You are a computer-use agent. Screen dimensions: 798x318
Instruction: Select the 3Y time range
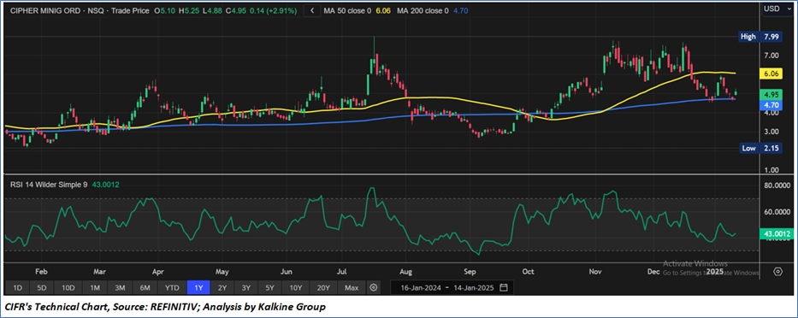click(245, 288)
